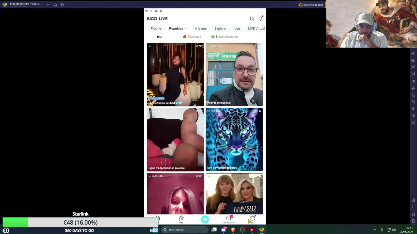Screen dimensions: 417x234
Task: Select the Exotique filter
Action: [192, 37]
